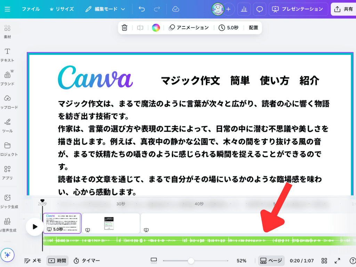Screen dimensions: 356x267
Task: Undo the last action
Action: [142, 9]
